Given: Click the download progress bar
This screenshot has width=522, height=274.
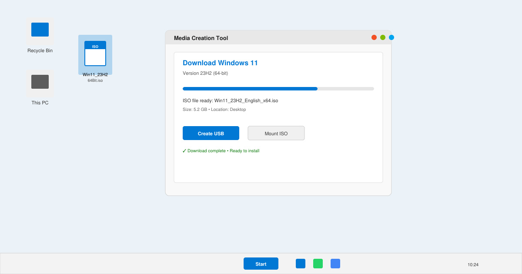Looking at the screenshot, I should click(x=278, y=89).
